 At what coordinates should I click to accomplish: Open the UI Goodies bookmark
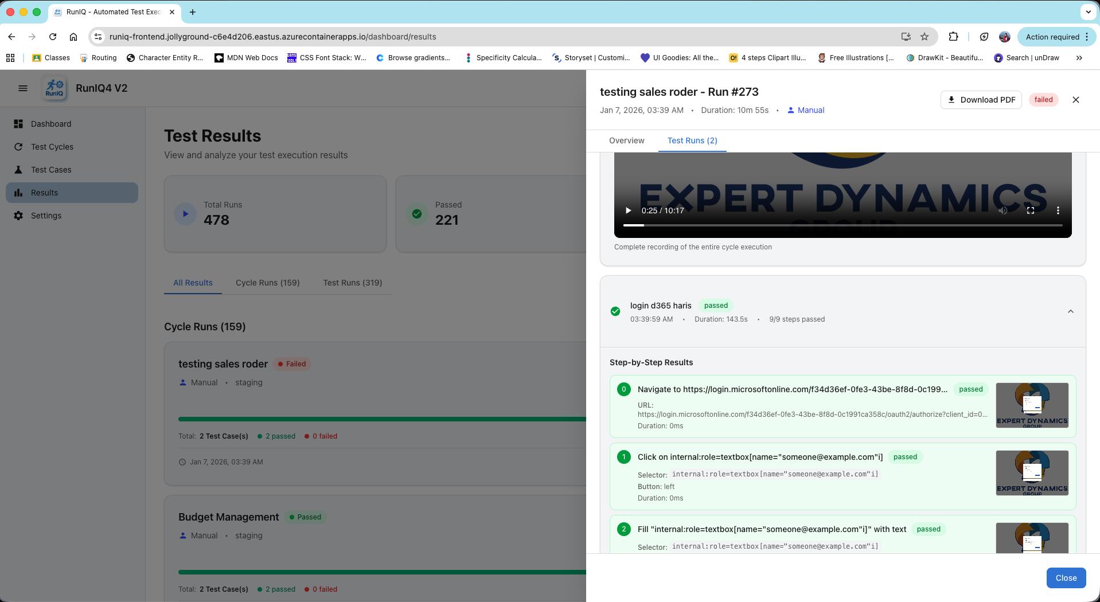[x=680, y=58]
